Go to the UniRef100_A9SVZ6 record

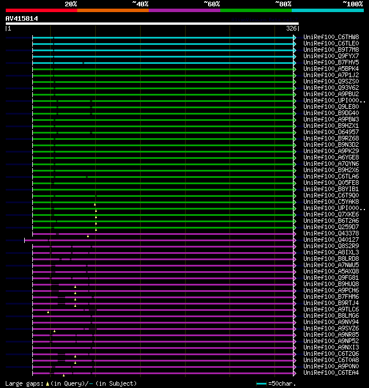pyautogui.click(x=331, y=329)
